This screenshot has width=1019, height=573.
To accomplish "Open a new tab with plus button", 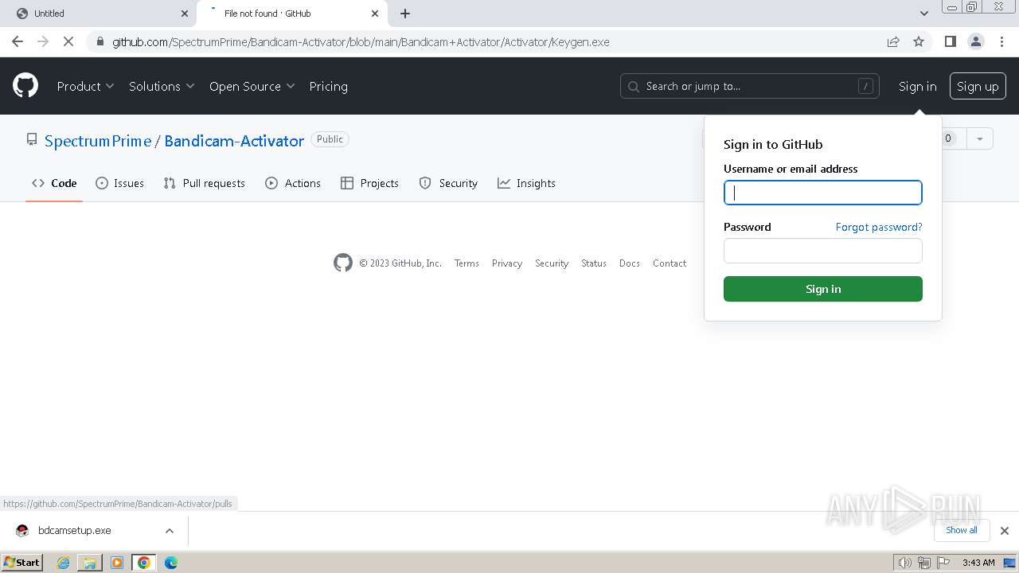I will 405,14.
